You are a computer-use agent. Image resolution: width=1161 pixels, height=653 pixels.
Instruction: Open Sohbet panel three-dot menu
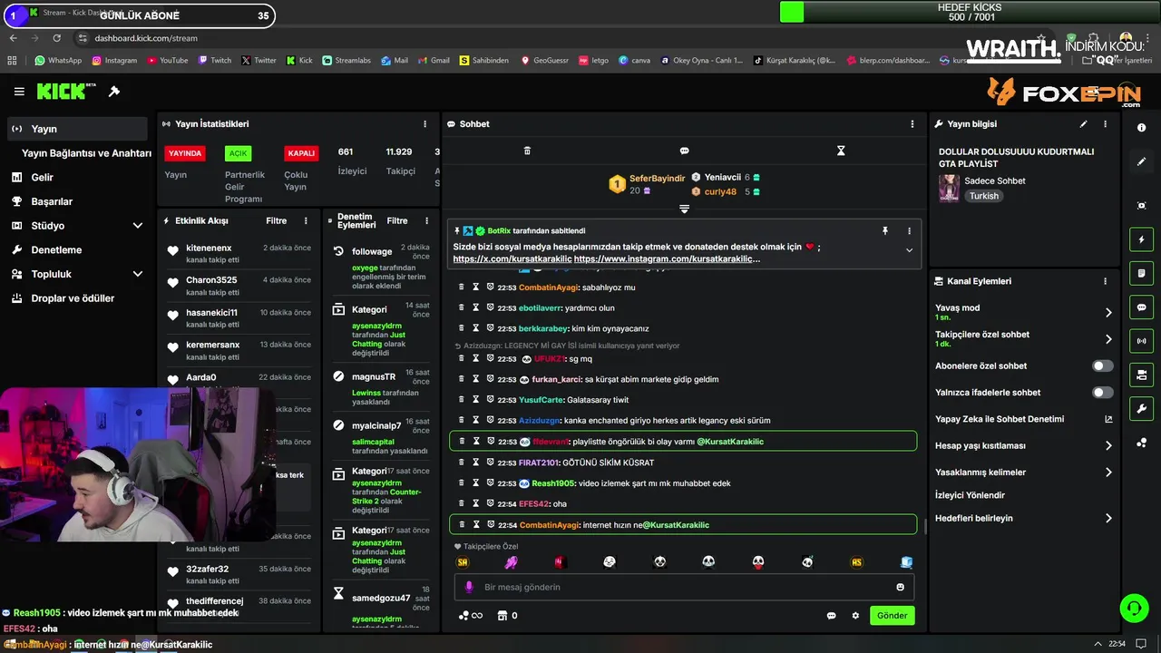point(912,124)
